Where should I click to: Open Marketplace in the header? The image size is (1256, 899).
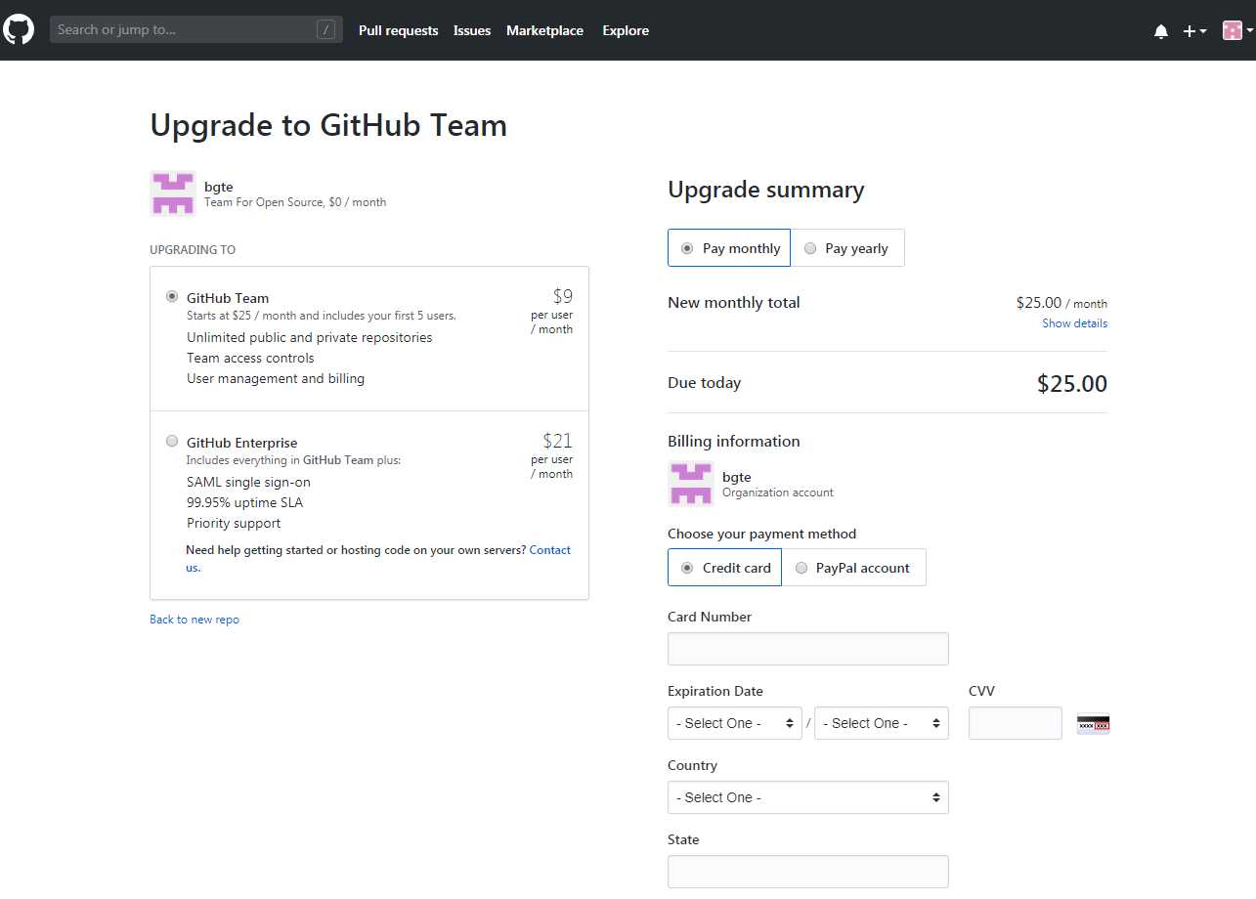coord(544,30)
